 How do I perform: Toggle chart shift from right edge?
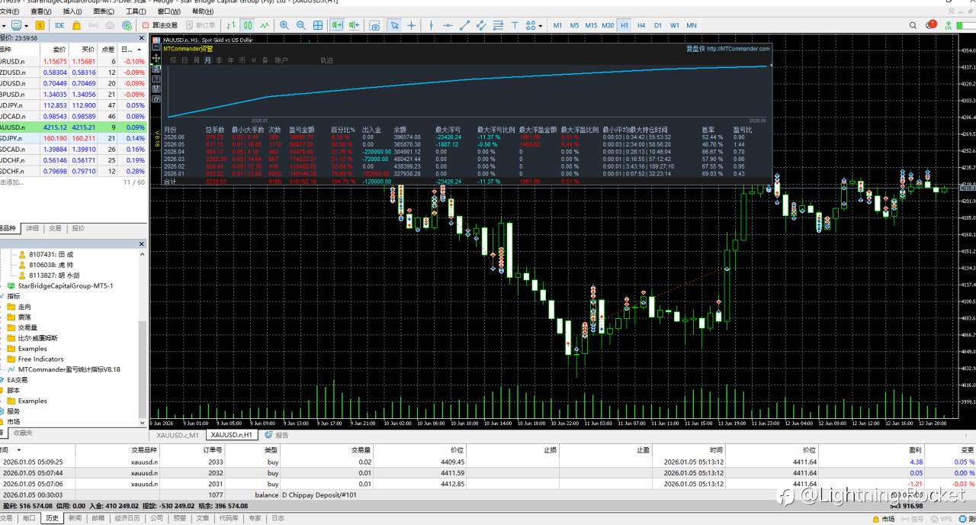(354, 25)
